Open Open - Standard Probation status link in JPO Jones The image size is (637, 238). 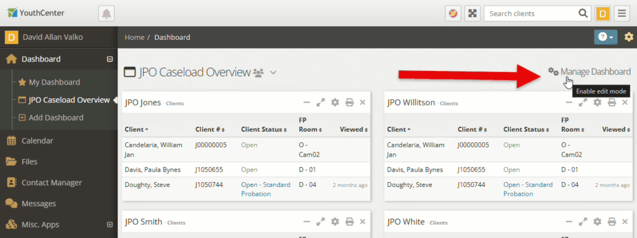(x=266, y=190)
